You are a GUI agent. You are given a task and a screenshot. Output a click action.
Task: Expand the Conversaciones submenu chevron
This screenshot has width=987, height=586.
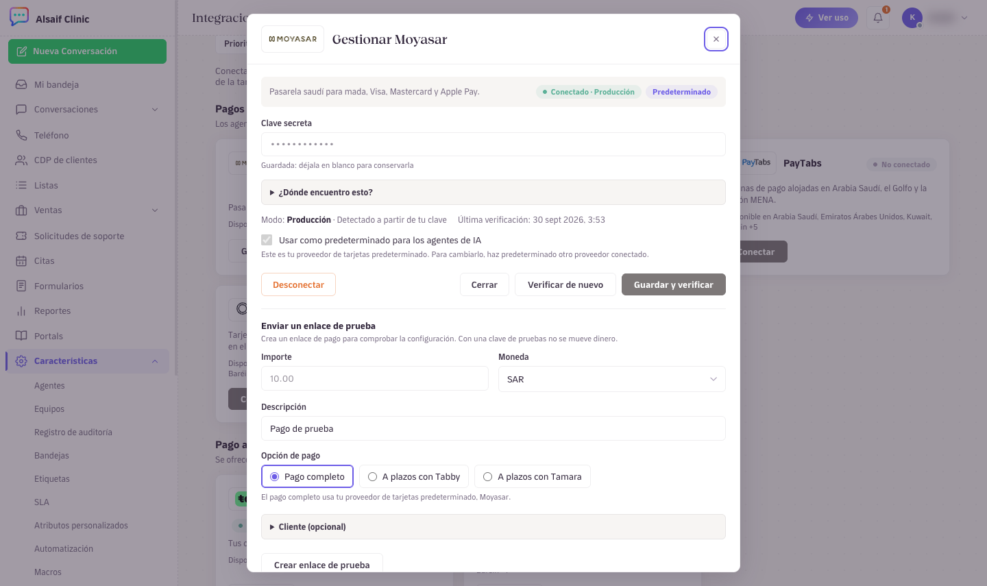click(x=155, y=110)
